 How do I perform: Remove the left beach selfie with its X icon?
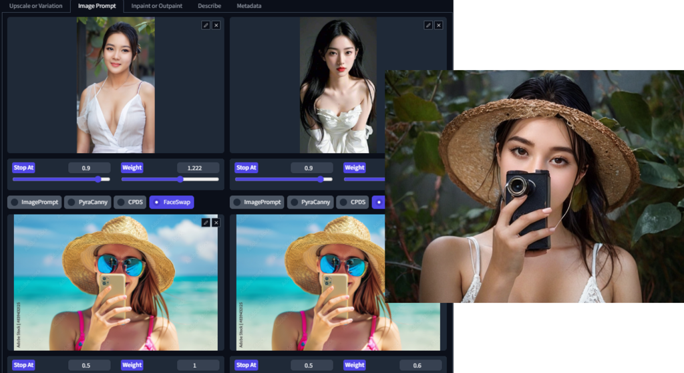pos(216,223)
